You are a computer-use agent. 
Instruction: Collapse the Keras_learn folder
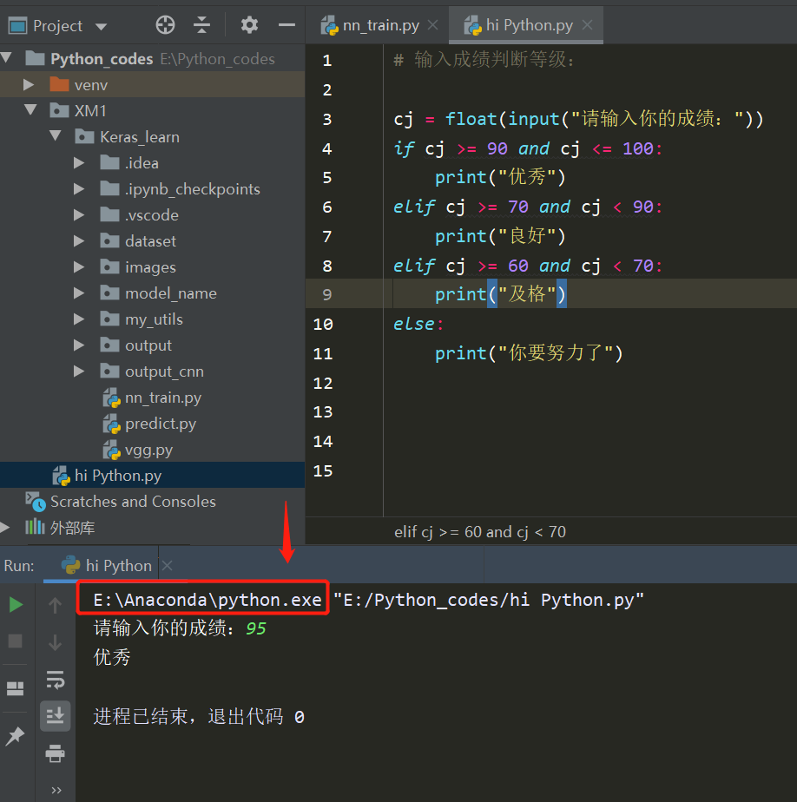point(56,136)
